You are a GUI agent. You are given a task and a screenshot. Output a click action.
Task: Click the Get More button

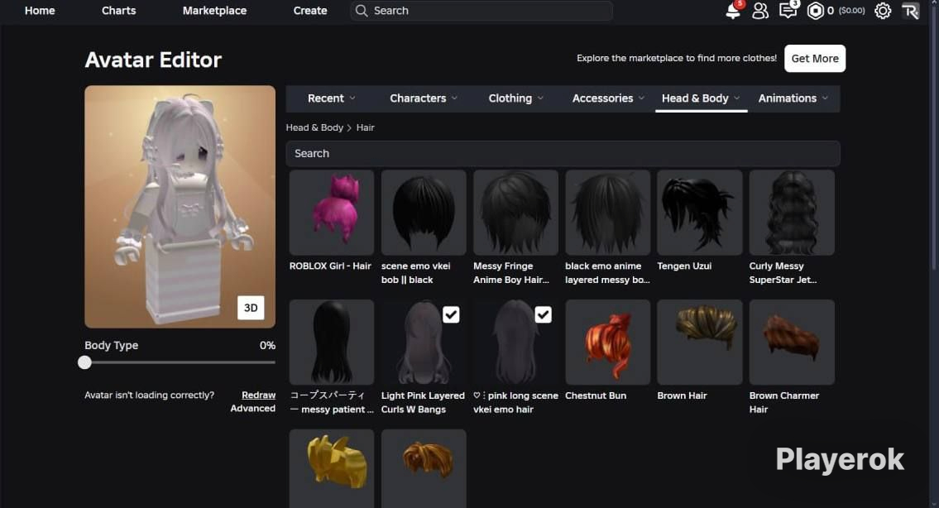pyautogui.click(x=815, y=59)
